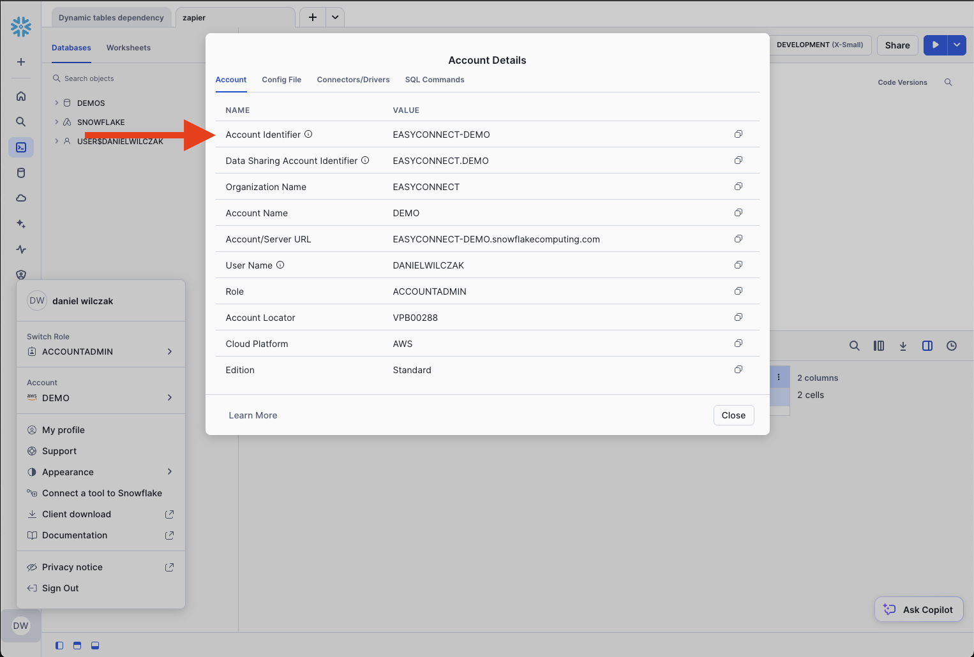The image size is (974, 657).
Task: Open the Data Products cloud icon
Action: (x=21, y=198)
